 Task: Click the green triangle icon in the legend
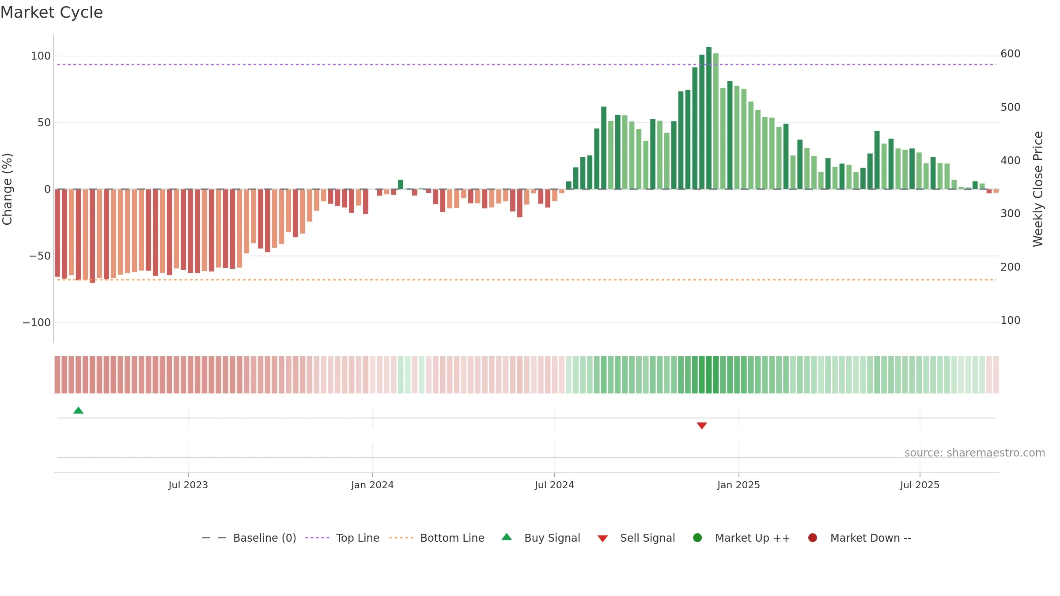(507, 537)
